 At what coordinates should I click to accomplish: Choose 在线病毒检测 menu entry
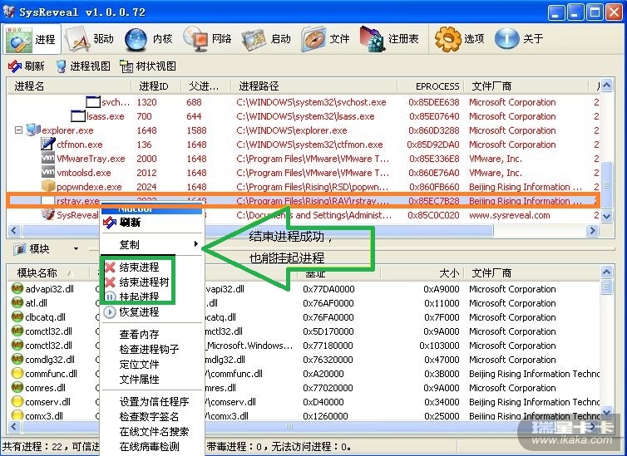(152, 447)
